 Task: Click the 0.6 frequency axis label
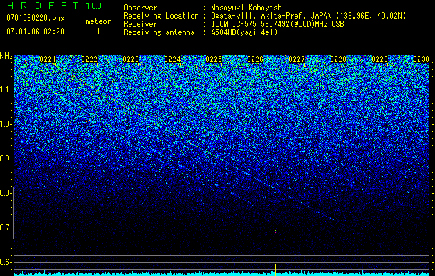6,262
